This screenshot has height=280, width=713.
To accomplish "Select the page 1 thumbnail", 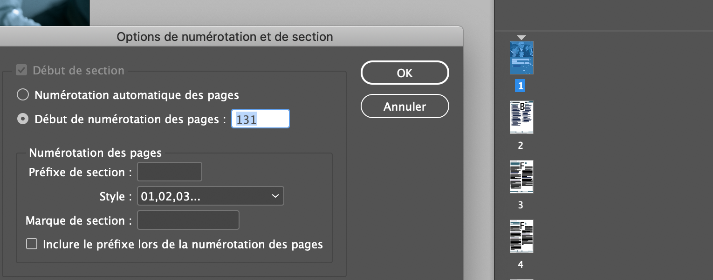I will 521,58.
